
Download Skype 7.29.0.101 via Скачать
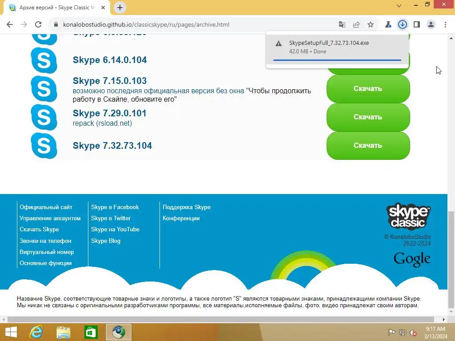368,117
